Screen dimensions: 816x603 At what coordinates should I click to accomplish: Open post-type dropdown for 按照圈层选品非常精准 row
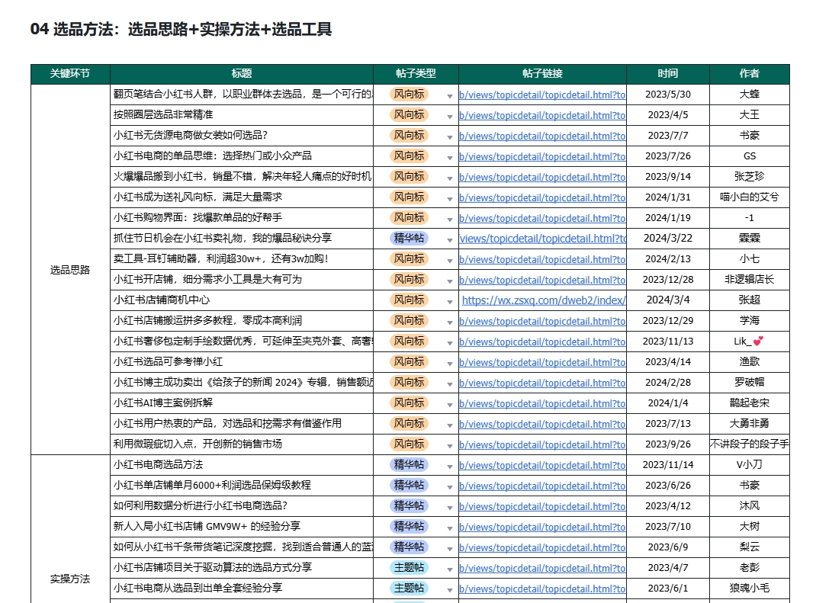pyautogui.click(x=450, y=117)
